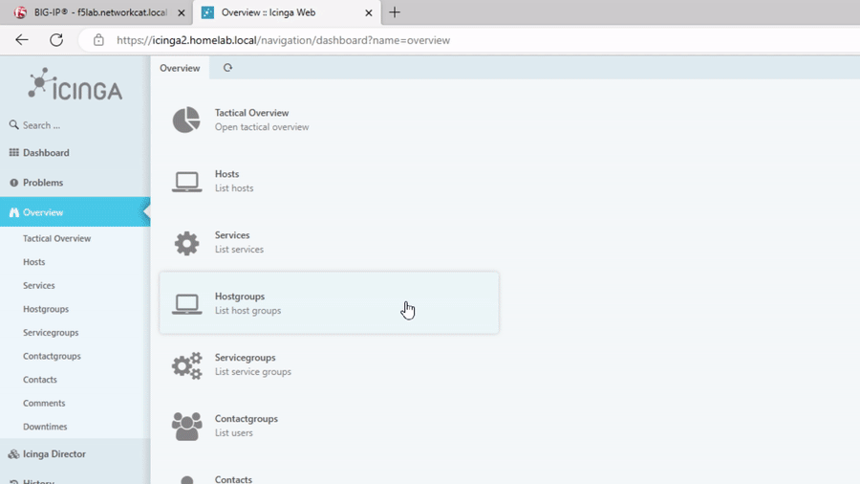Screen dimensions: 860x484
Task: Open Hosts sidebar submenu item
Action: tap(34, 262)
